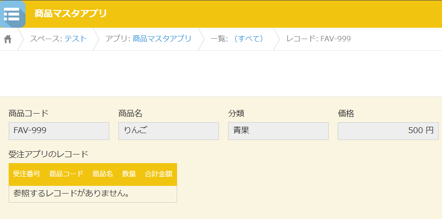Select the 分類 field showing 青果
Image resolution: width=442 pixels, height=219 pixels.
278,131
